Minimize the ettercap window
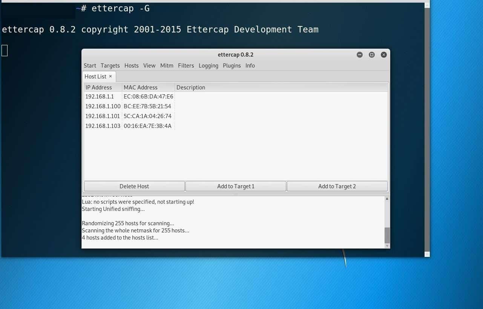This screenshot has width=483, height=309. [360, 55]
